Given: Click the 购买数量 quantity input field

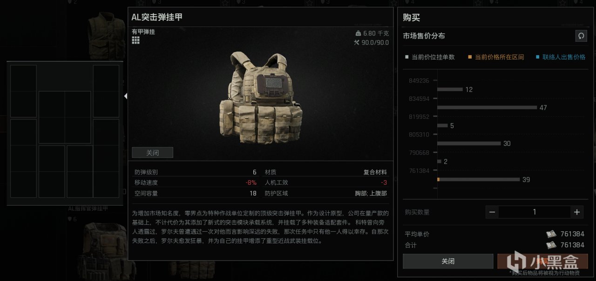Looking at the screenshot, I should (535, 212).
